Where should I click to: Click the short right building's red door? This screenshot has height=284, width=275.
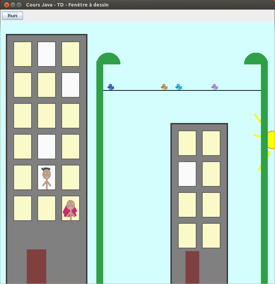coord(192,267)
